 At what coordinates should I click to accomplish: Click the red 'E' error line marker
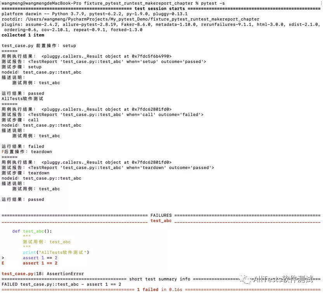pyautogui.click(x=3, y=263)
